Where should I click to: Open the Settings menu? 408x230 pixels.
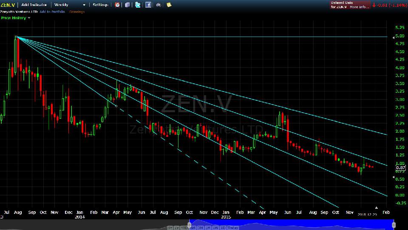[100, 5]
